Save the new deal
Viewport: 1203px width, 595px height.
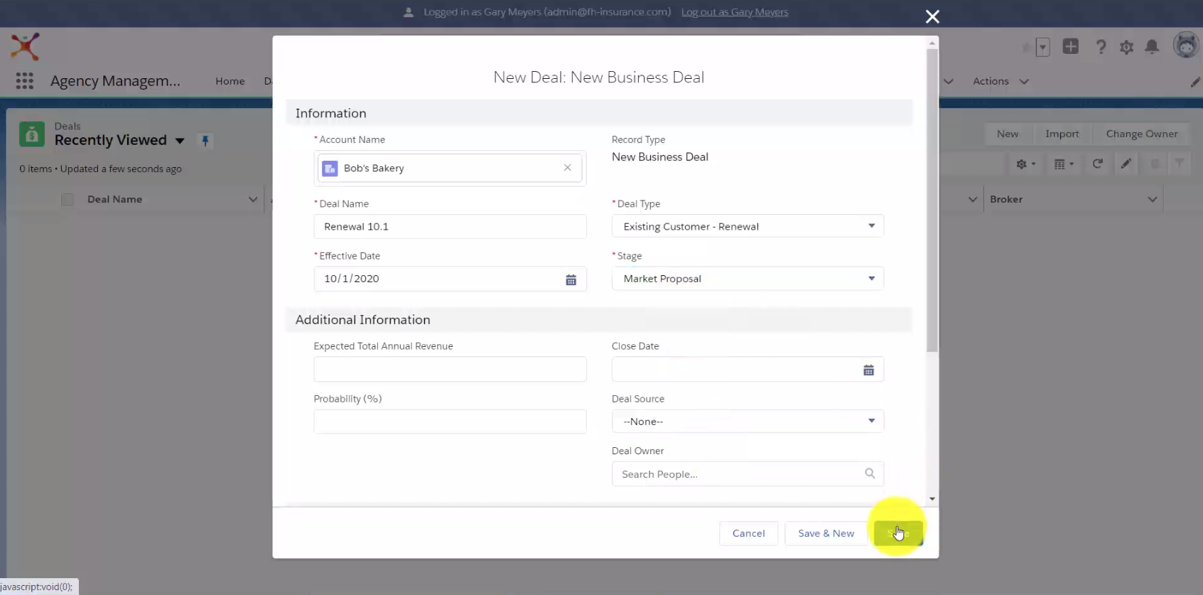[899, 533]
